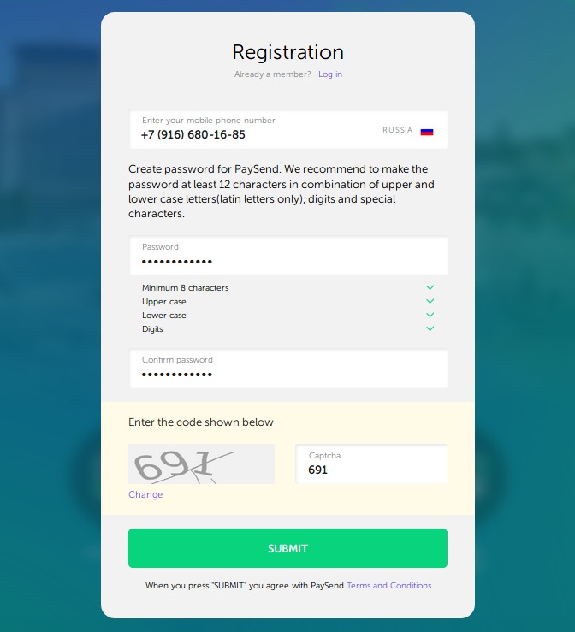Select the Confirm password field

tap(287, 369)
